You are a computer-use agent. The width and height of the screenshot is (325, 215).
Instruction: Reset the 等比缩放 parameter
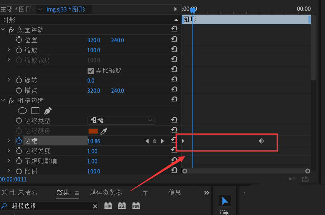tap(174, 69)
